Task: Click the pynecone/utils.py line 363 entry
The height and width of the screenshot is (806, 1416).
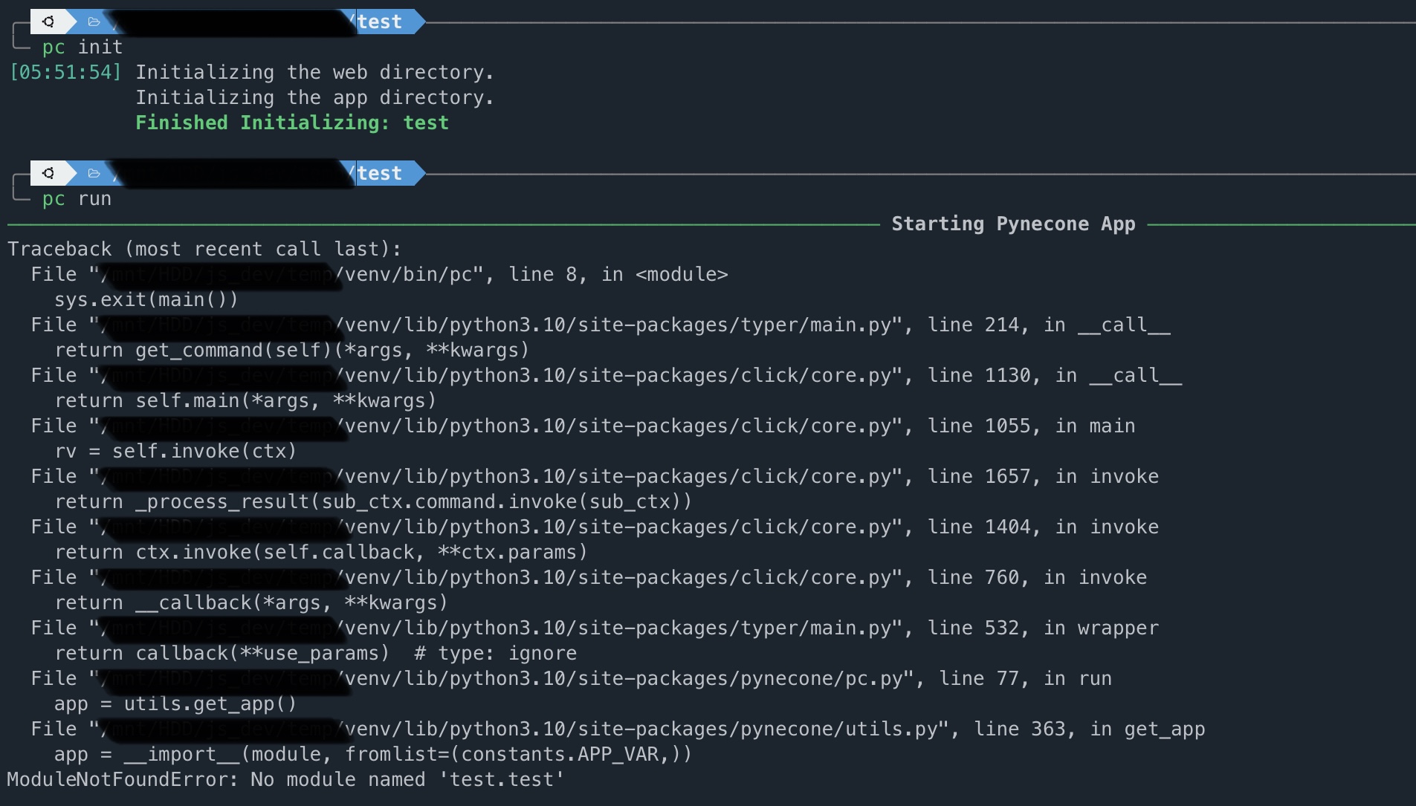Action: [618, 729]
